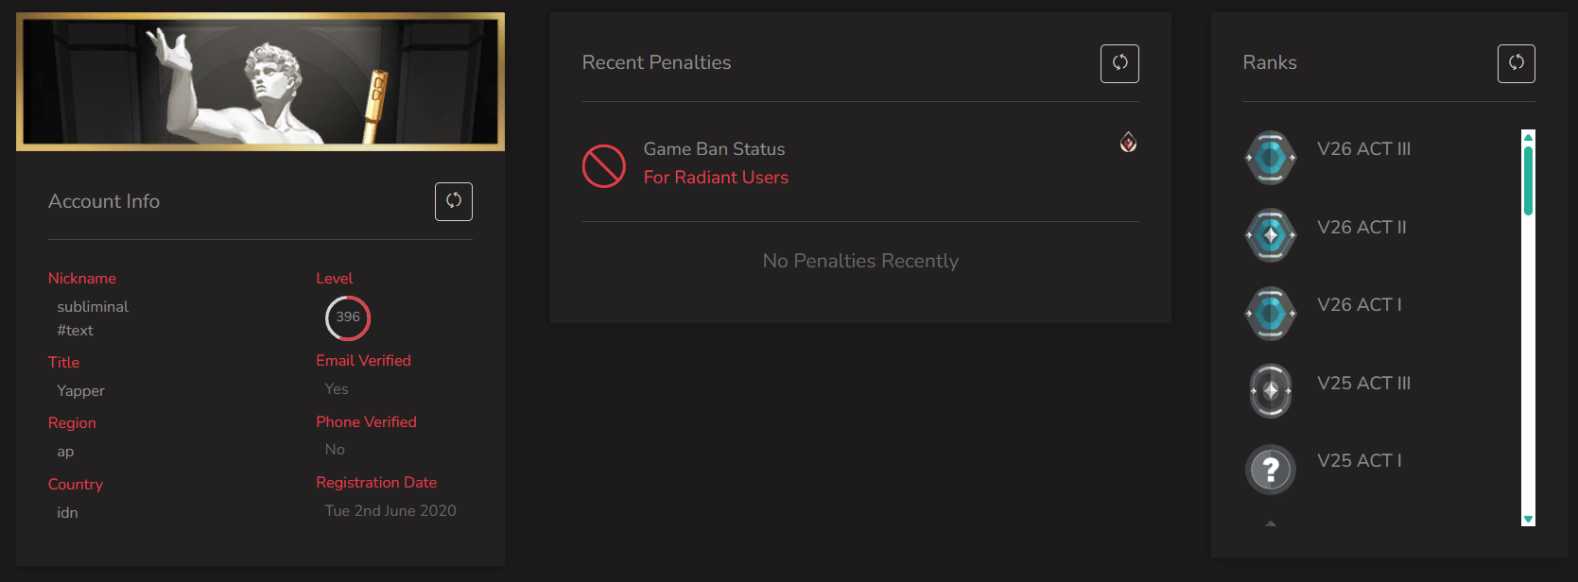Select the V26 ACT I rank badge
This screenshot has height=582, width=1578.
1271,313
